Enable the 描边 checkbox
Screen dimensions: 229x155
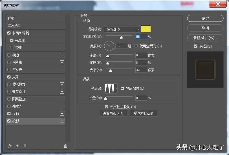9,55
